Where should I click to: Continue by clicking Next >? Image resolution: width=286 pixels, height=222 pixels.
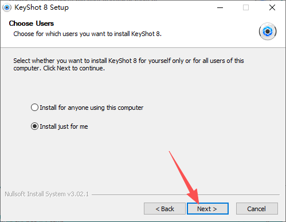207,209
